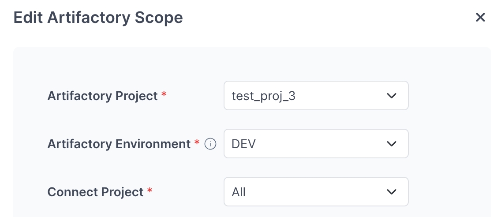Click the chevron arrow in Artifactory Project field
This screenshot has width=501, height=217.
click(391, 96)
